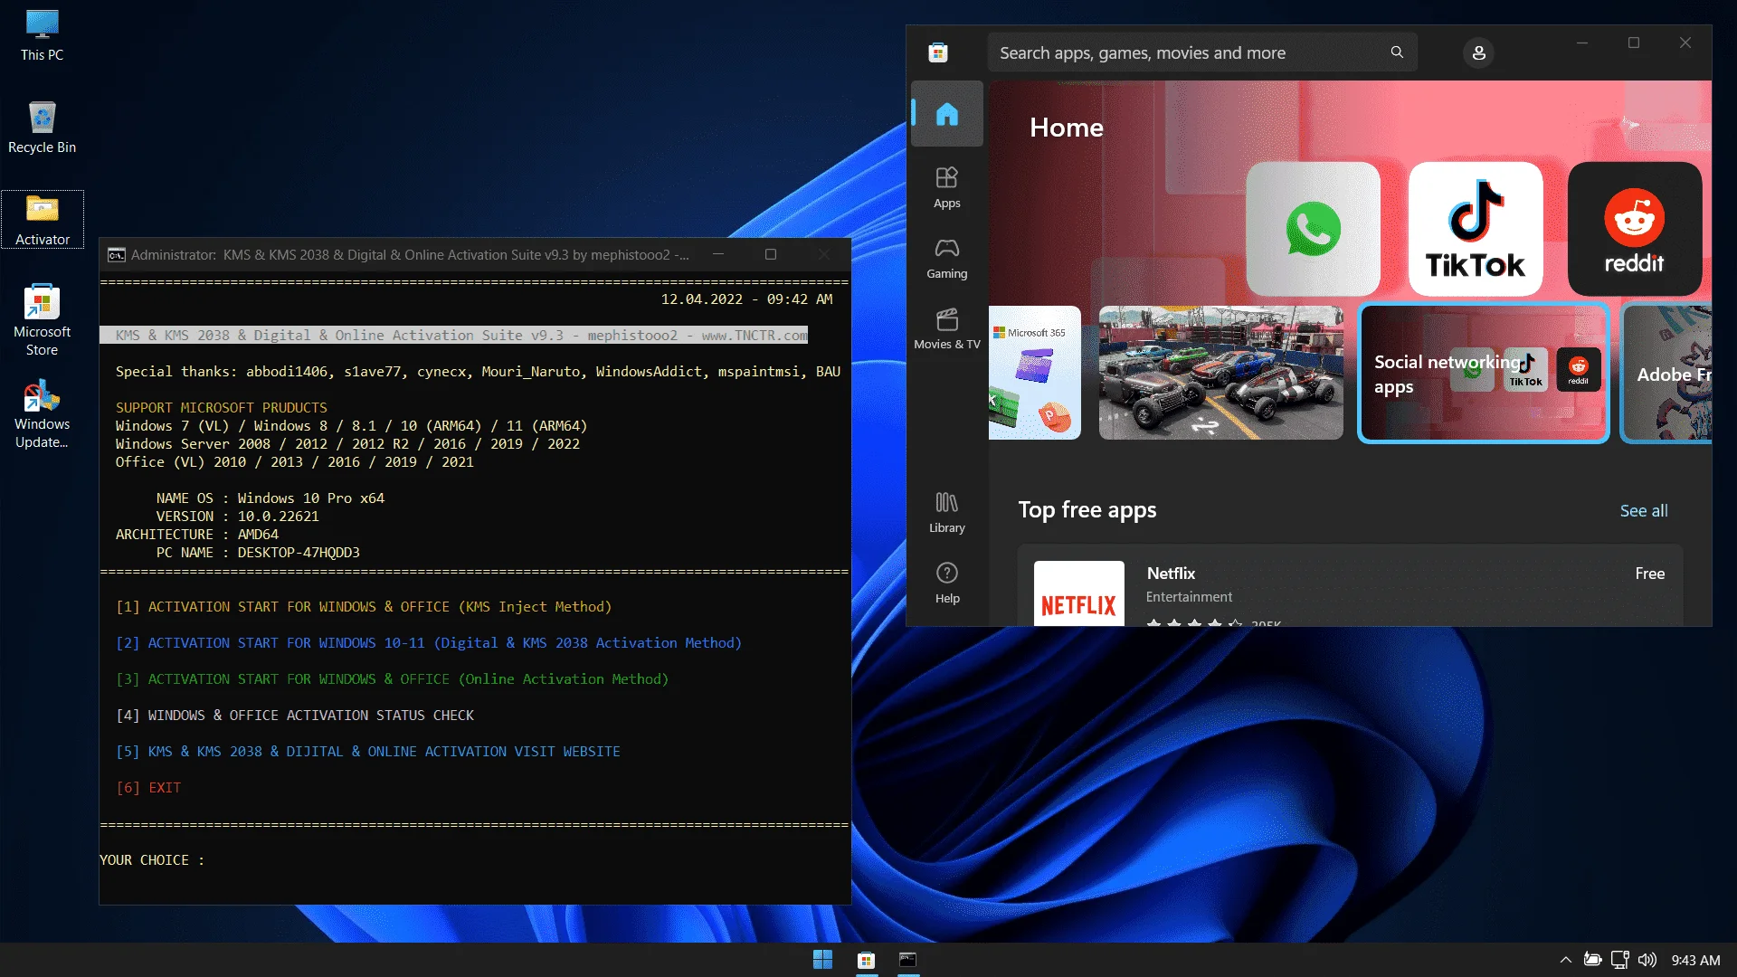
Task: Open the Microsoft 365 promo card
Action: 1035,373
